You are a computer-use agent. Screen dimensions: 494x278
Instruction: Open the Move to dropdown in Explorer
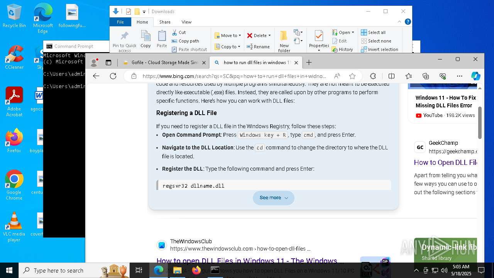click(228, 36)
